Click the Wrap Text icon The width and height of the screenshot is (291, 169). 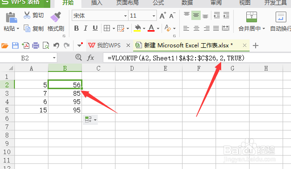[x=281, y=17]
